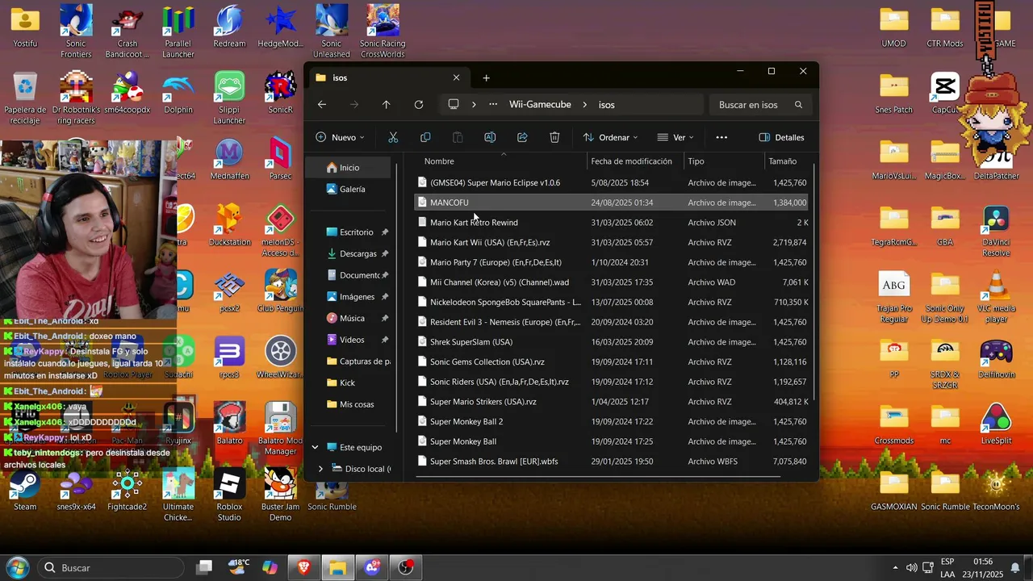The width and height of the screenshot is (1033, 581).
Task: Sort by the Tipo column header
Action: pos(724,161)
